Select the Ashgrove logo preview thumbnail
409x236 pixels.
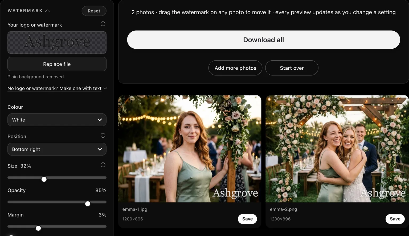click(57, 43)
